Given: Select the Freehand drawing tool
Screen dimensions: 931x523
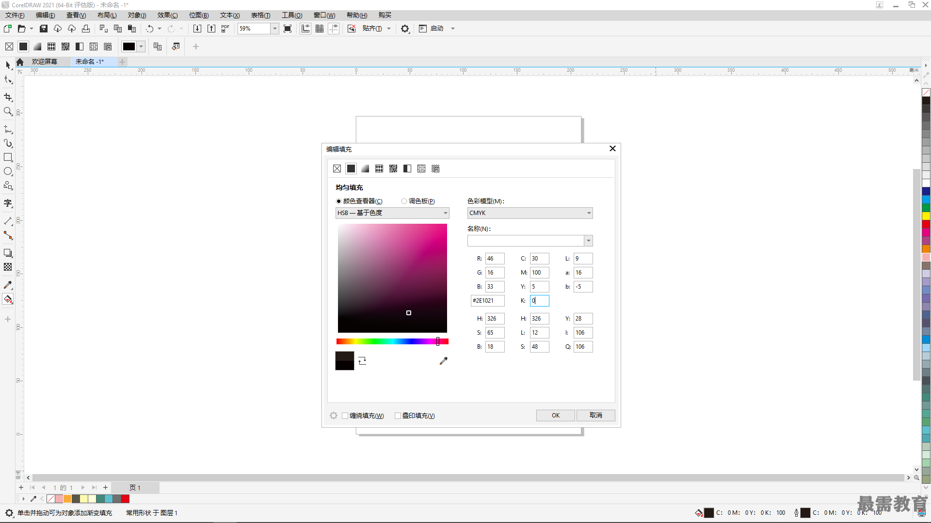Looking at the screenshot, I should click(8, 129).
